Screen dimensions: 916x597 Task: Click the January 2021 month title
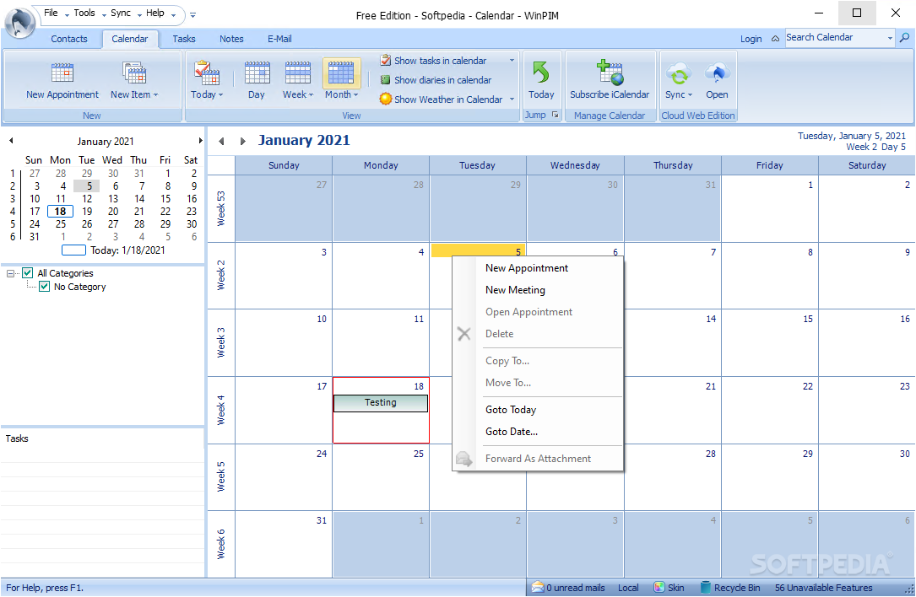click(304, 141)
